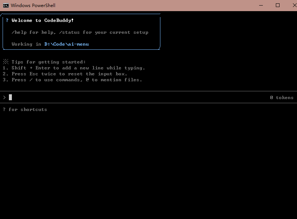Click the /status command text

pyautogui.click(x=69, y=32)
